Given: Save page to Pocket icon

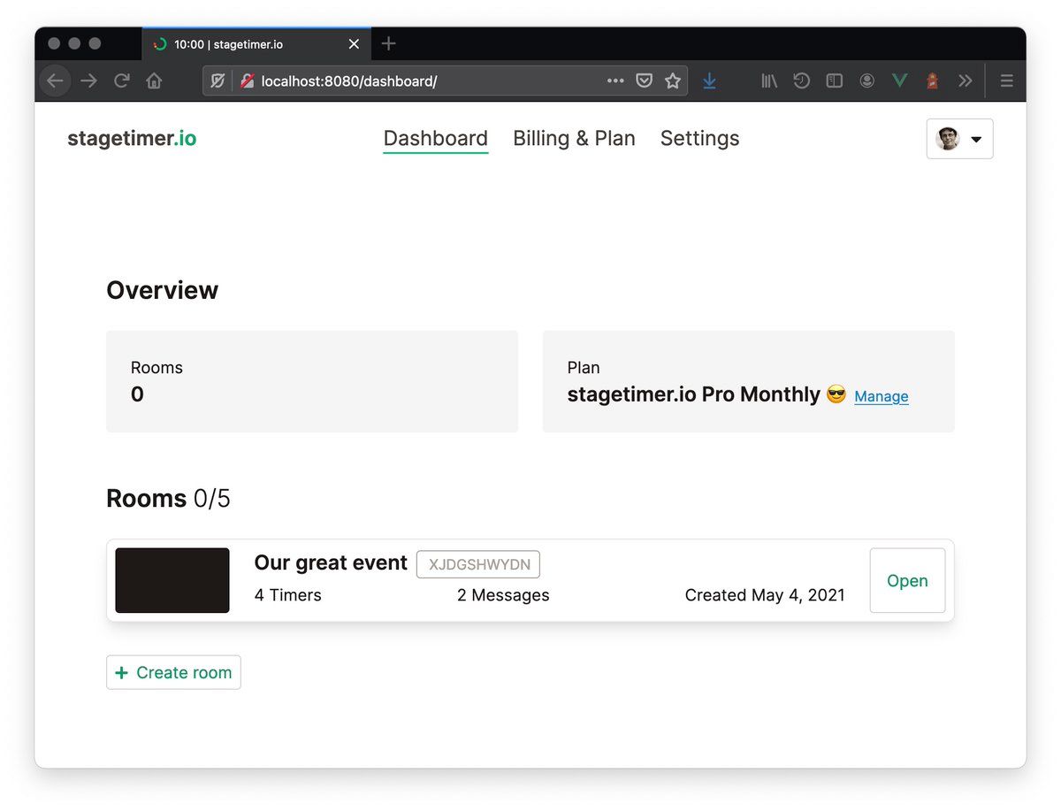Looking at the screenshot, I should point(645,81).
